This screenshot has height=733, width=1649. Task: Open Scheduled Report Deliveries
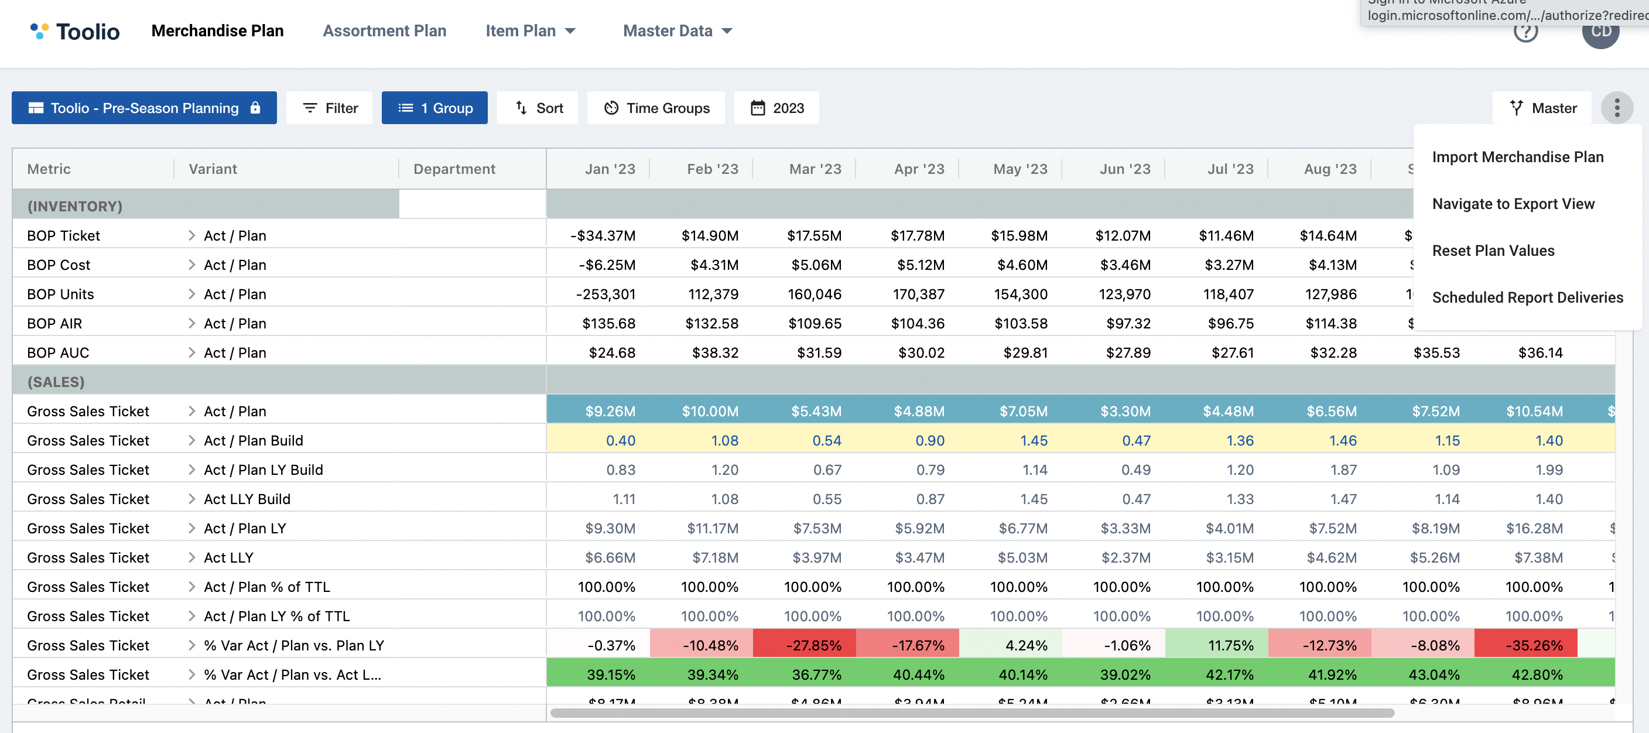click(x=1527, y=297)
